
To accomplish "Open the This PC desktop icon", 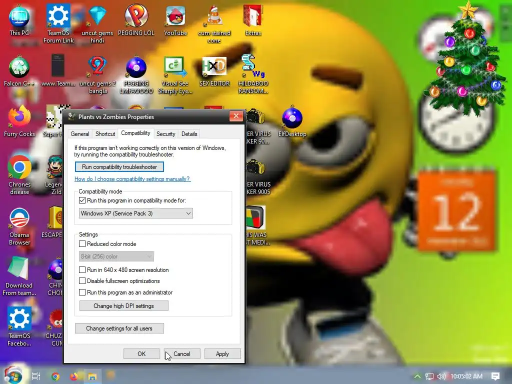I will [x=19, y=19].
